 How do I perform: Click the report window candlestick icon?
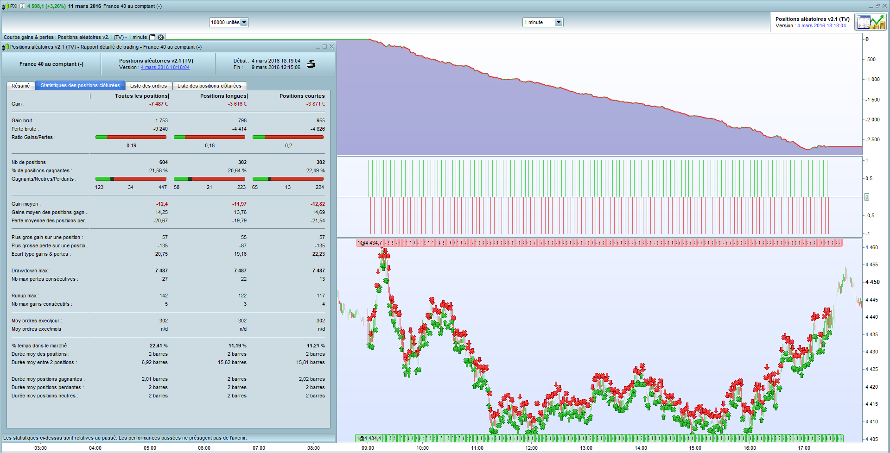(6, 47)
